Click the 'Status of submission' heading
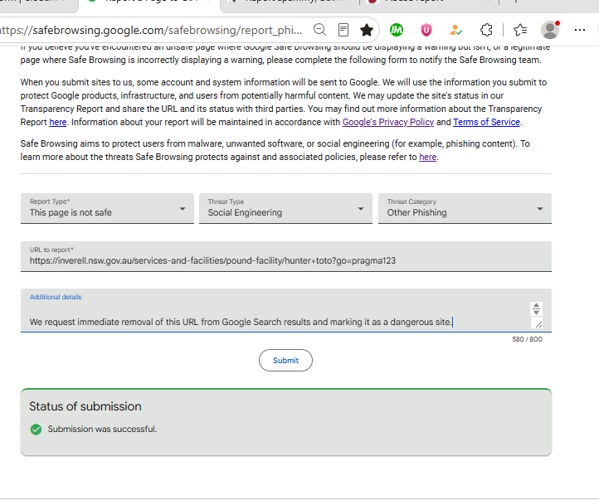This screenshot has height=500, width=599. click(x=85, y=406)
